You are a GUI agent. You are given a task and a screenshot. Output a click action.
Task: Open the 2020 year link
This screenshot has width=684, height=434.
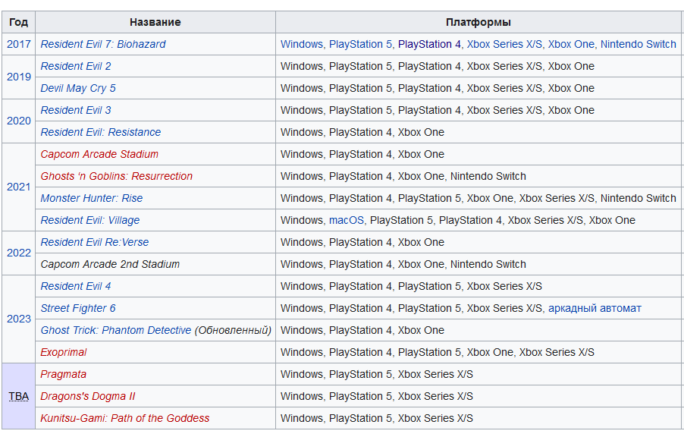(19, 121)
